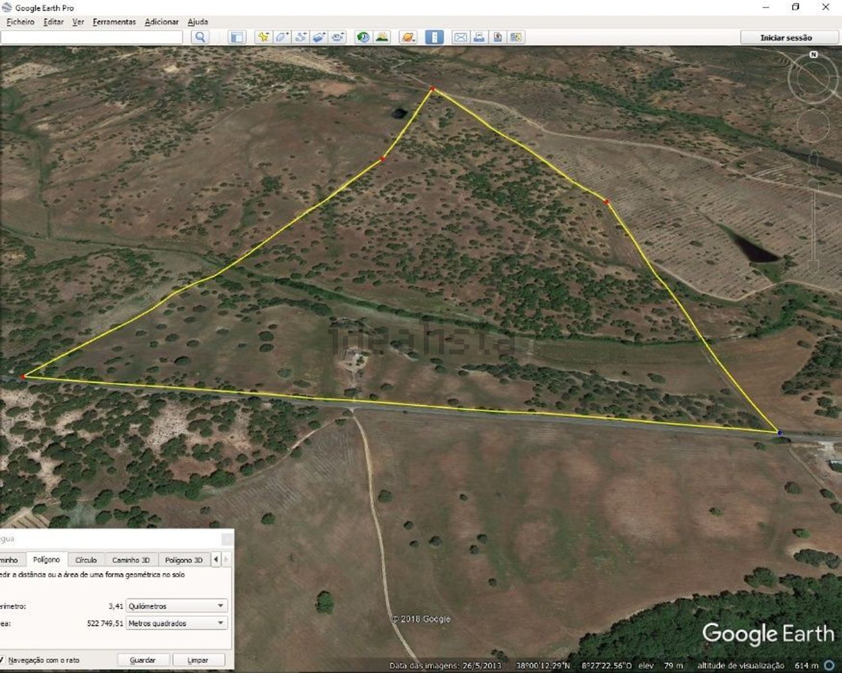Select the add polygon tool
Viewport: 842px width, 673px height.
[x=281, y=38]
